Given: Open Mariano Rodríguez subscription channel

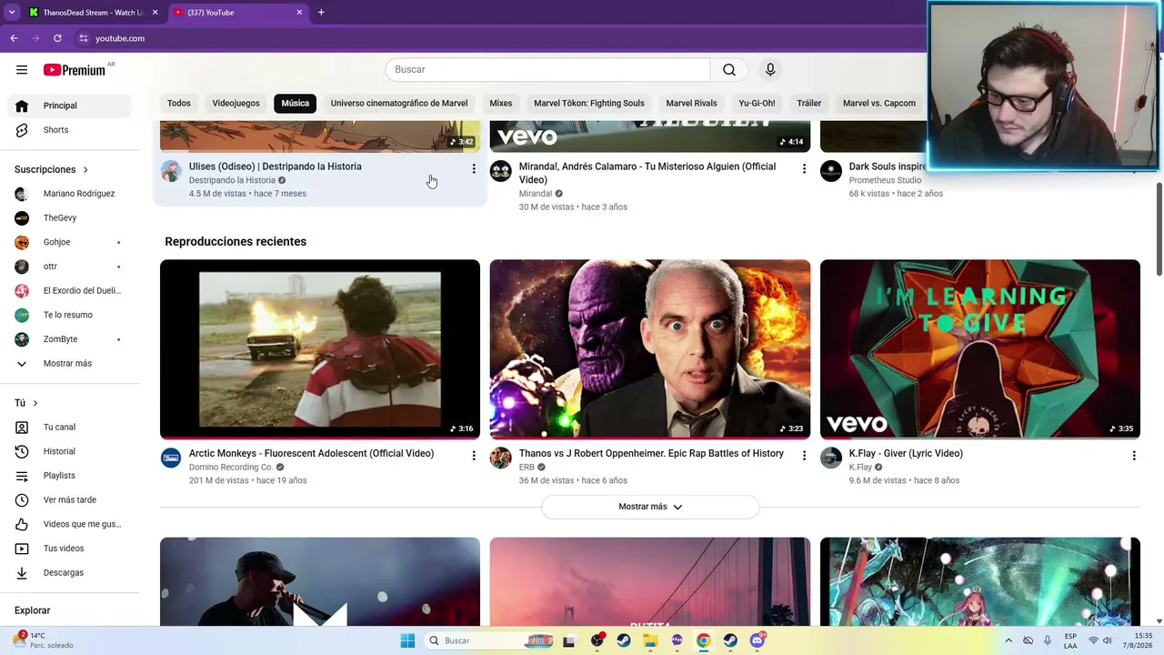Looking at the screenshot, I should coord(69,194).
